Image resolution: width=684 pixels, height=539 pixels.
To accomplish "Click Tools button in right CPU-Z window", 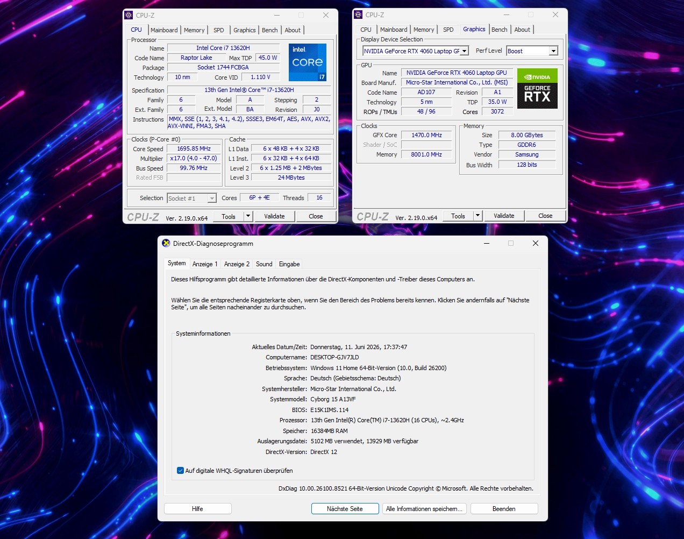I will point(458,216).
